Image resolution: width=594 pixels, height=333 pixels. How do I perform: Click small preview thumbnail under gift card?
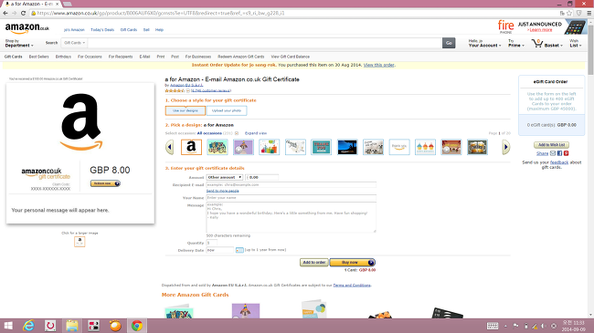click(80, 242)
